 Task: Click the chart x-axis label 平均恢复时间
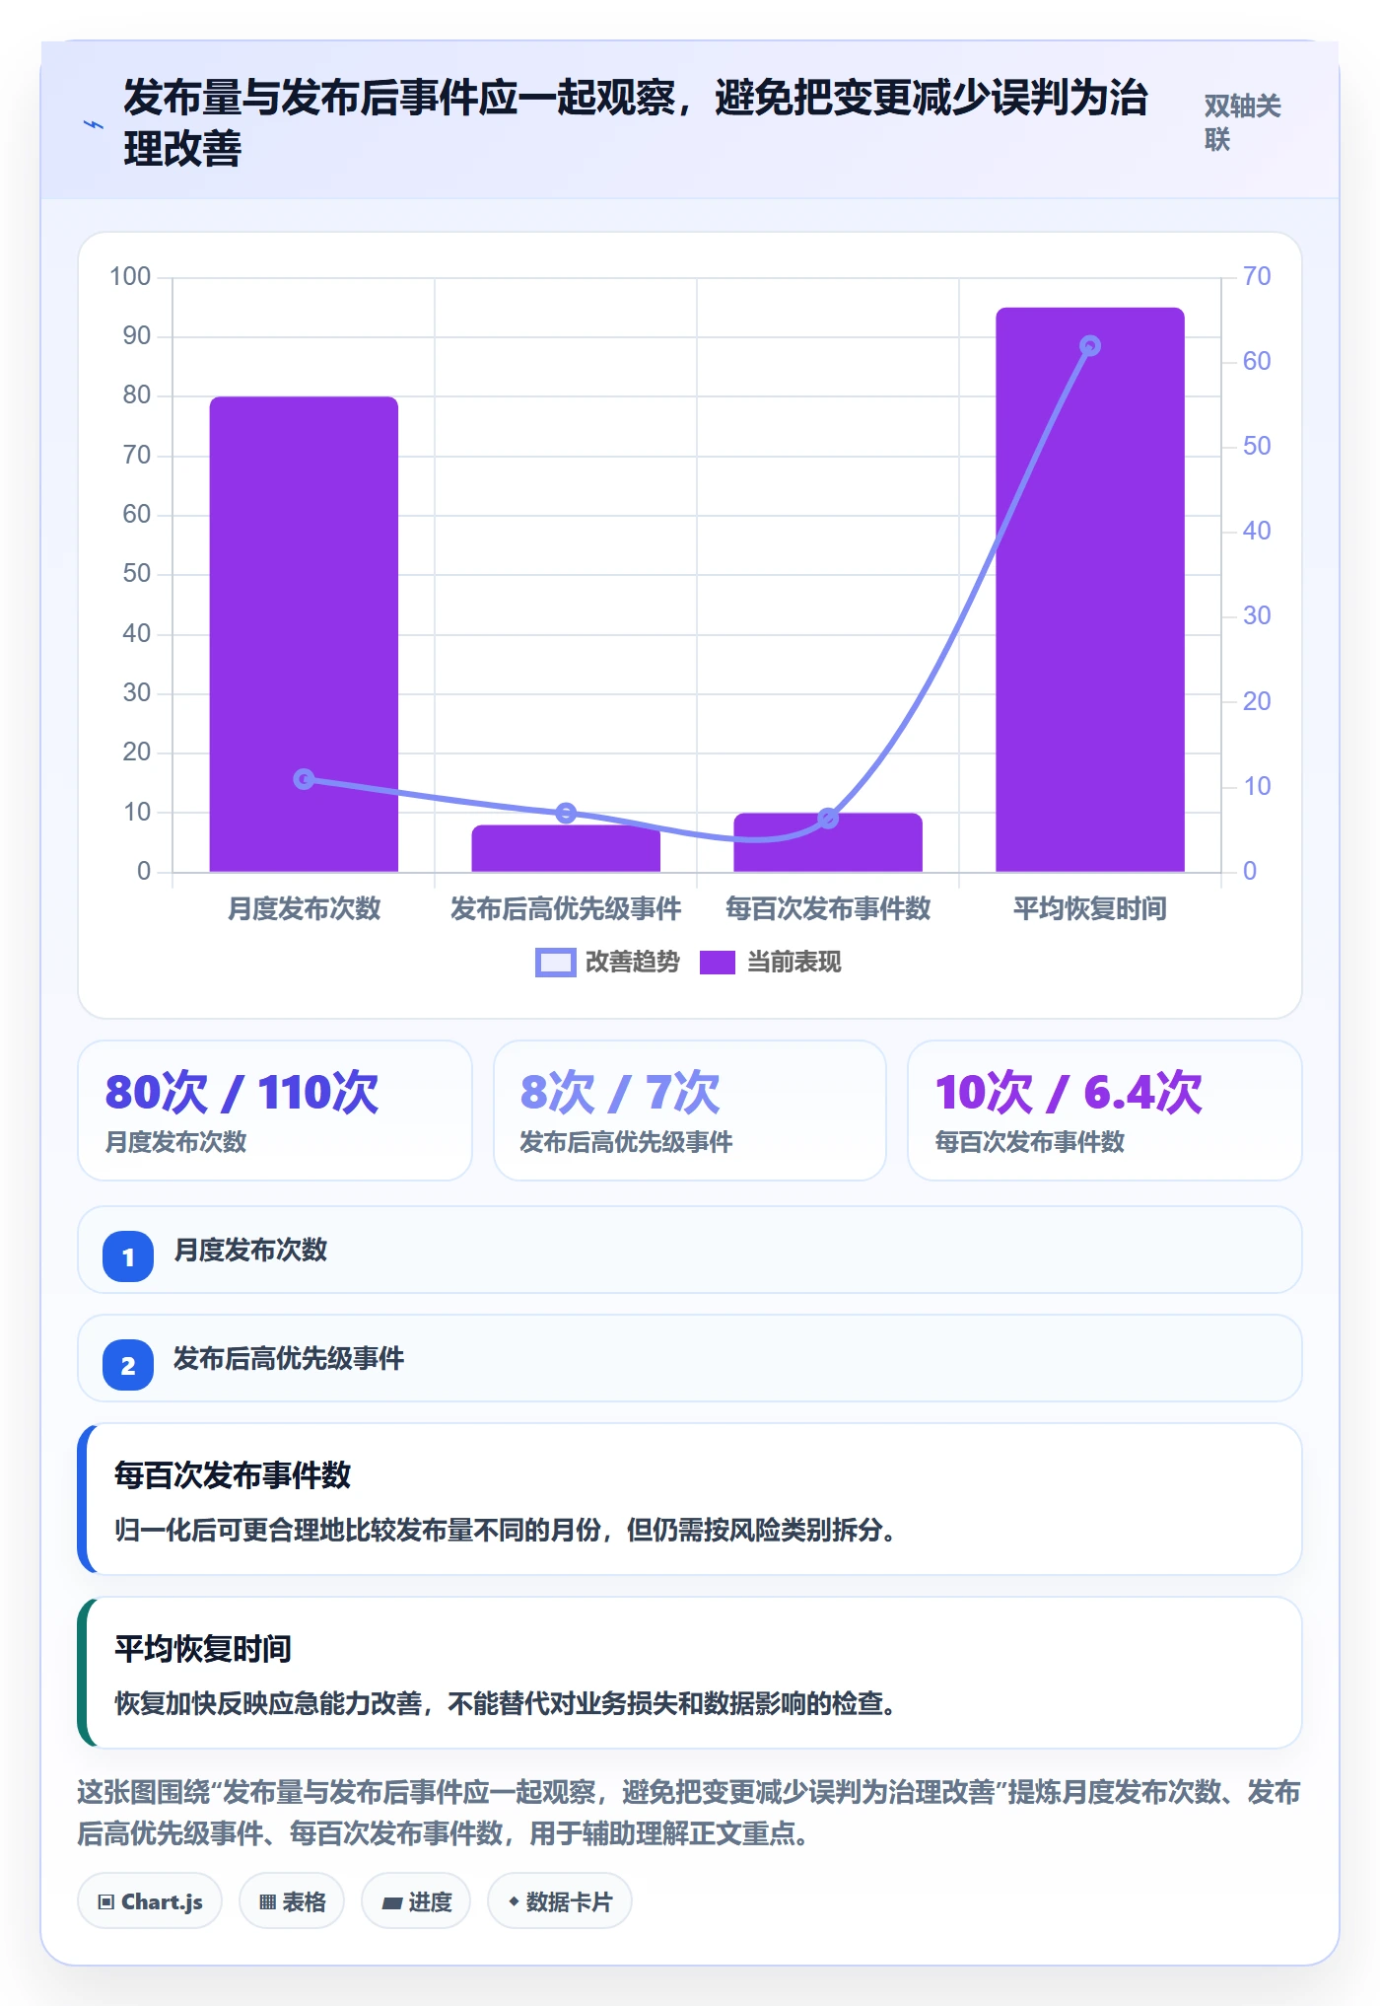[x=1090, y=908]
